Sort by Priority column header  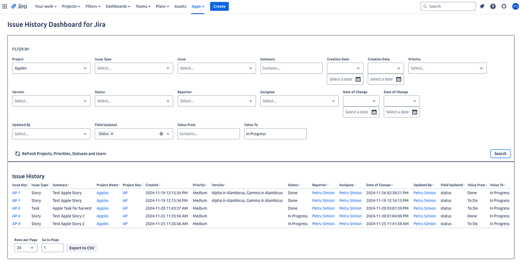tap(200, 185)
